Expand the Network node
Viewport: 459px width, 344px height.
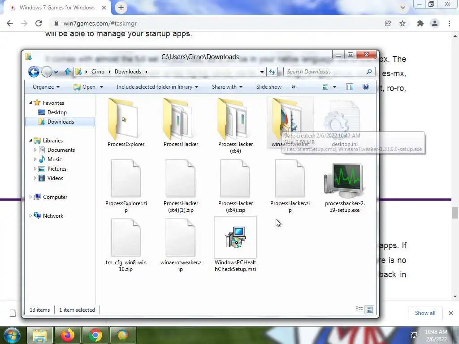(x=31, y=215)
